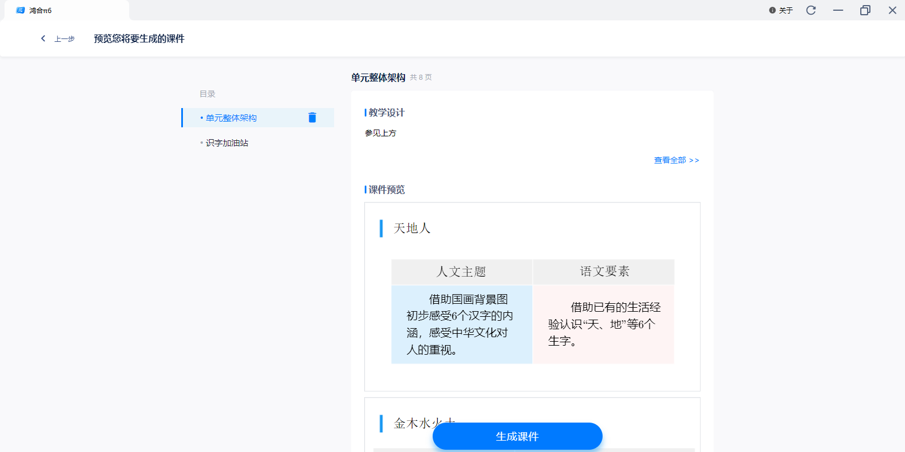
Task: Click the refresh icon in title bar
Action: pyautogui.click(x=811, y=10)
